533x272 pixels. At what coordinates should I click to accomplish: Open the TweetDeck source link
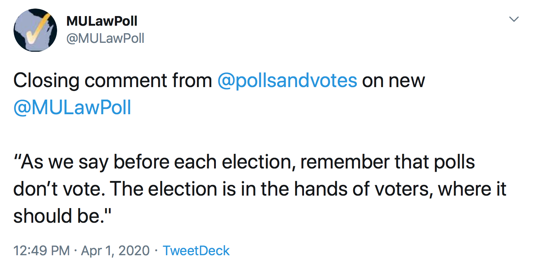pos(196,251)
